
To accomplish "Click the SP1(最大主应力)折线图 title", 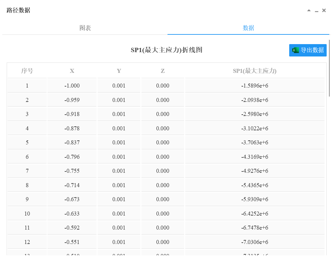I will (166, 50).
